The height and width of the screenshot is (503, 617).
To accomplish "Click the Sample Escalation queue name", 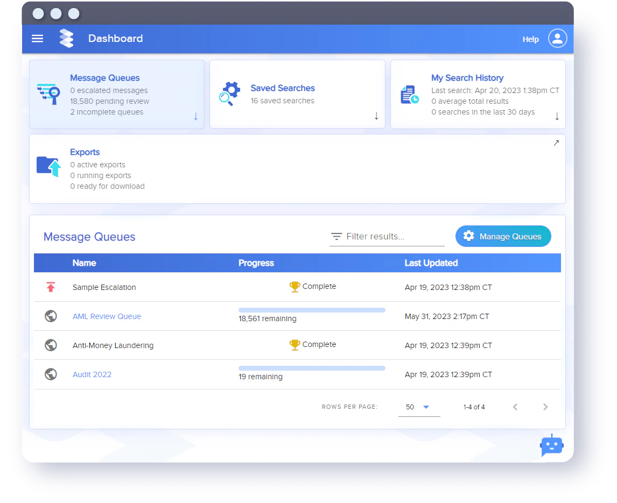I will click(104, 287).
